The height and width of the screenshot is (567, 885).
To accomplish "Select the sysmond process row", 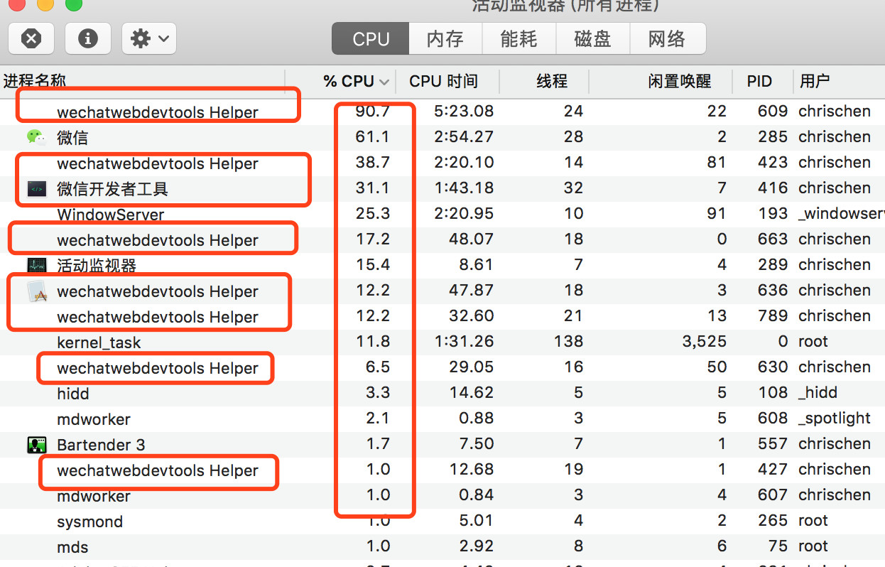I will point(442,521).
